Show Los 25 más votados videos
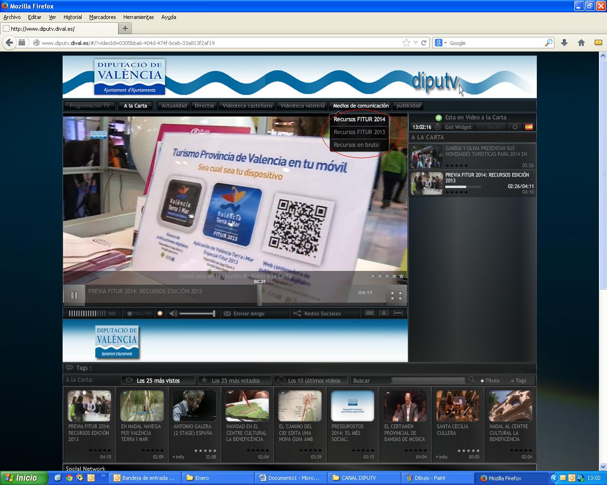 coord(235,380)
